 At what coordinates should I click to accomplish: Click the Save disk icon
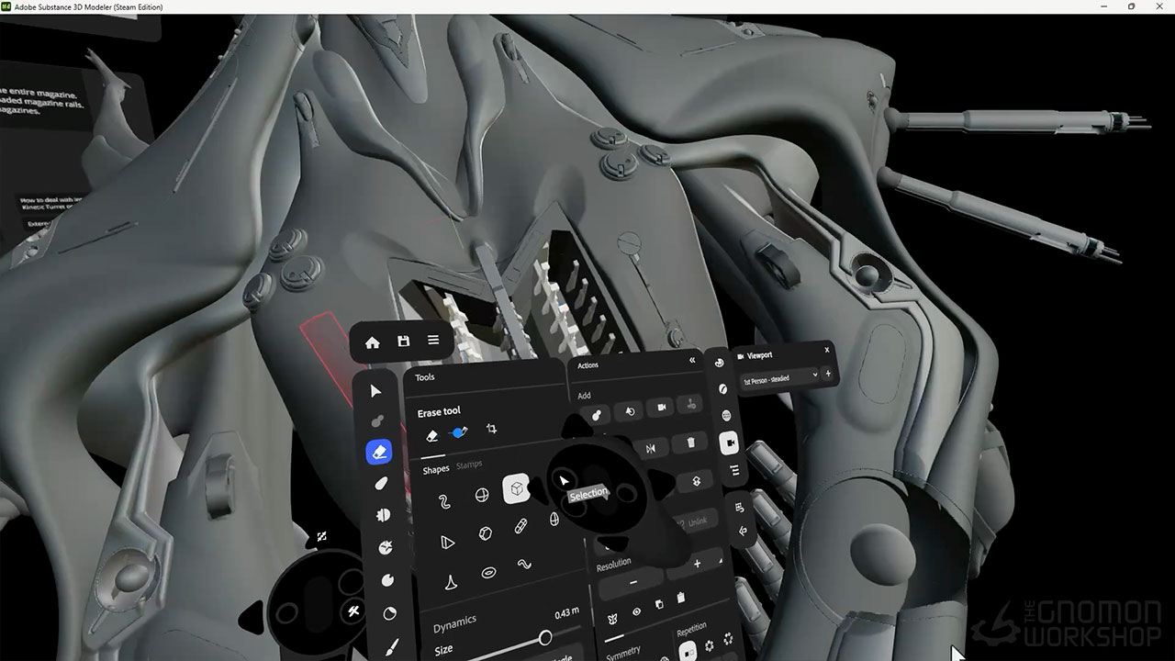coord(403,342)
